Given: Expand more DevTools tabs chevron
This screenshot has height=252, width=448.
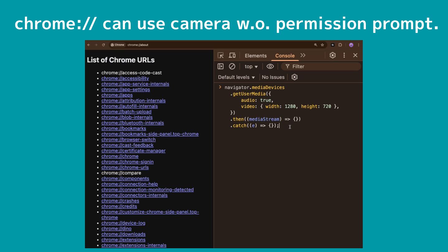Looking at the screenshot, I should tap(303, 55).
